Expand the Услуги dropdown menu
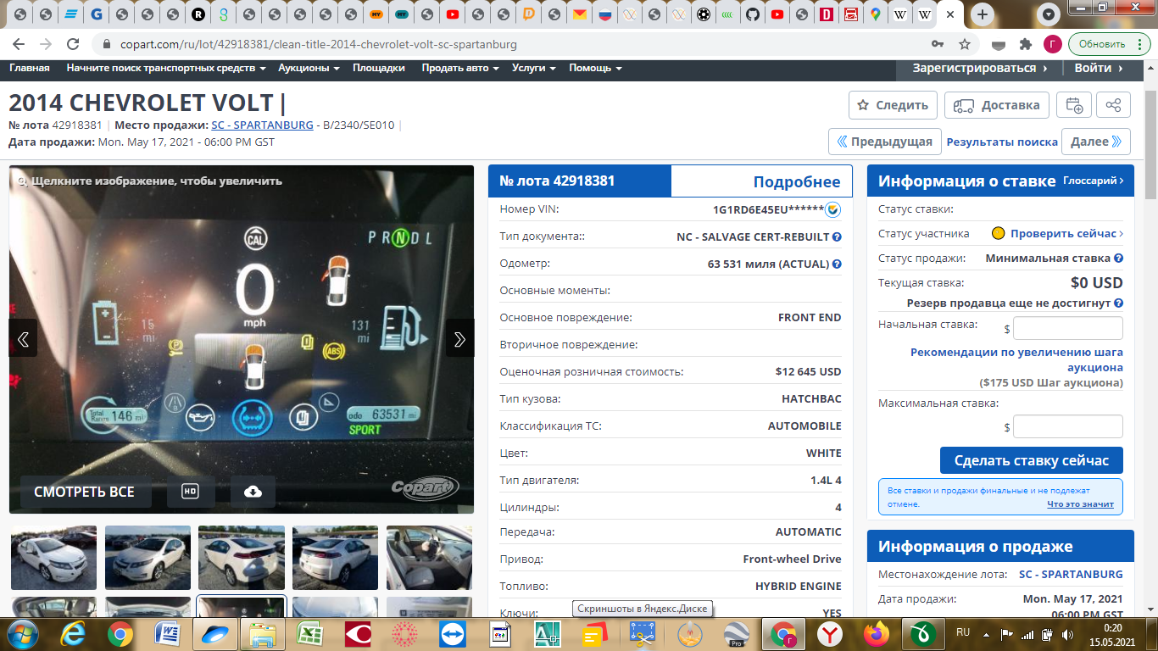 [533, 68]
